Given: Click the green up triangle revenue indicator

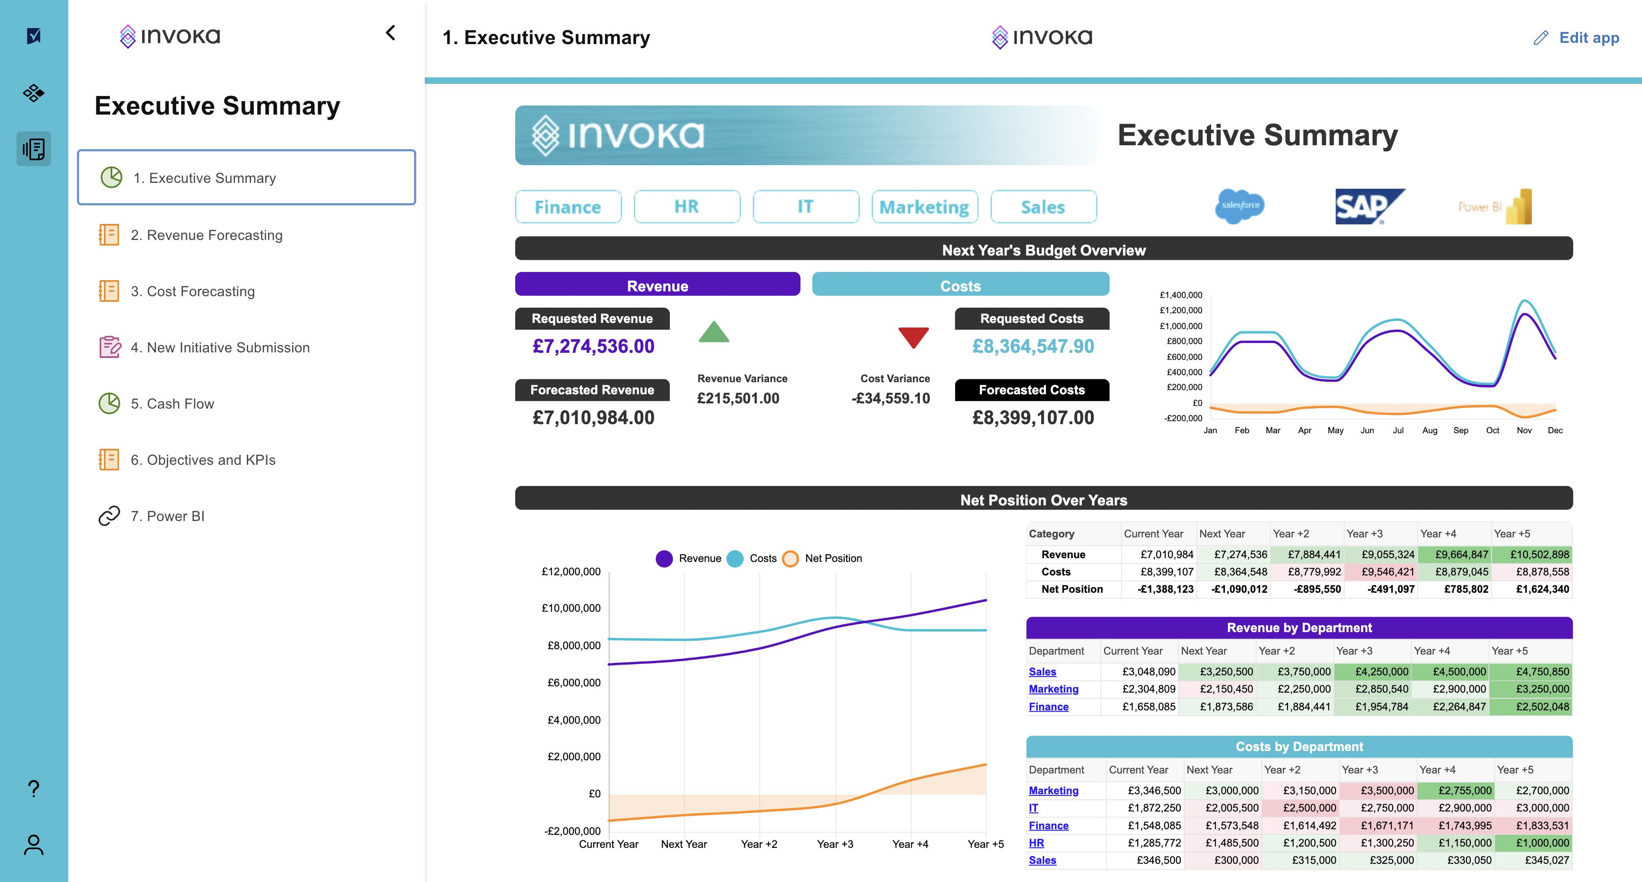Looking at the screenshot, I should pyautogui.click(x=713, y=332).
